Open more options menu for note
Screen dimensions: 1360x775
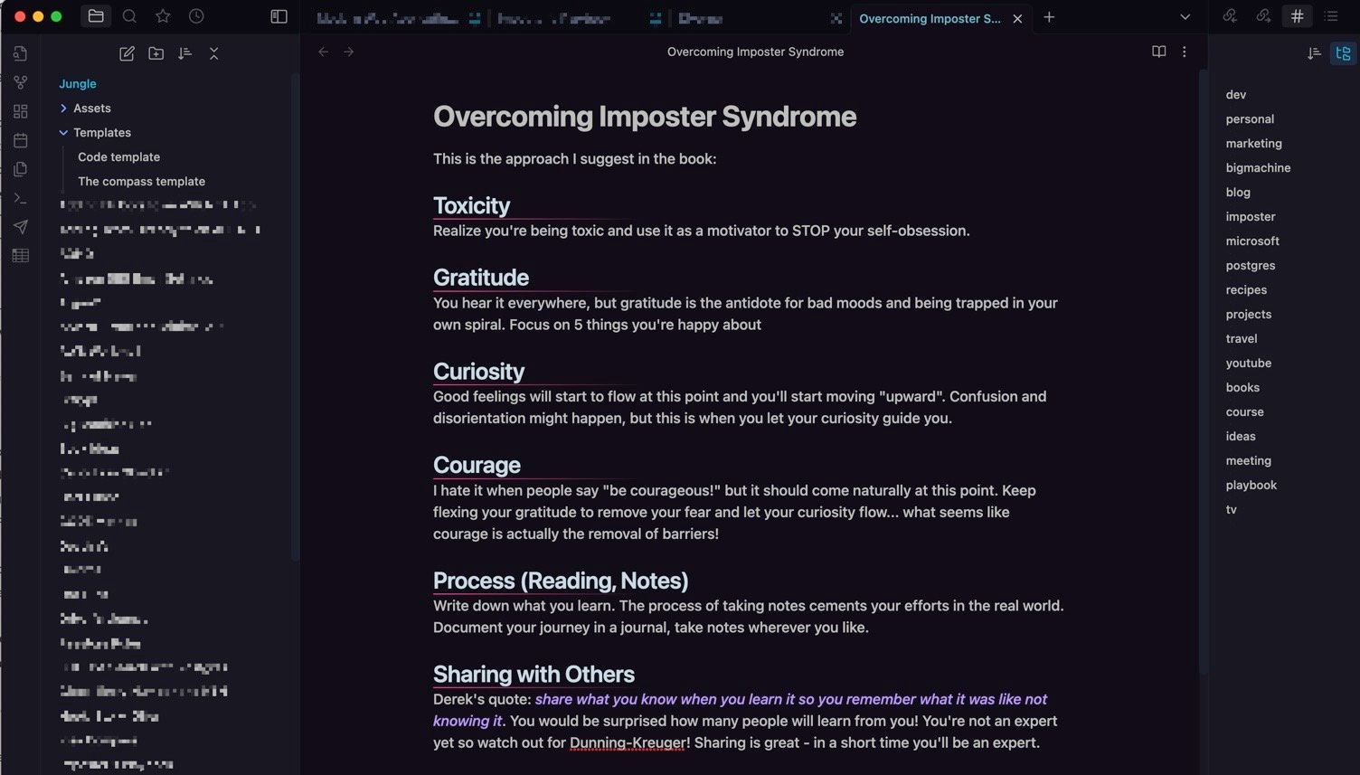pos(1185,52)
